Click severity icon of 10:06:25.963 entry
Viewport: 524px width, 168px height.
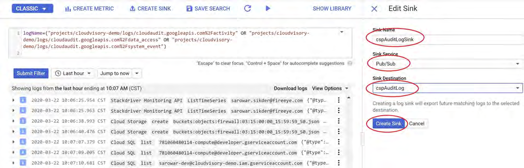point(23,110)
